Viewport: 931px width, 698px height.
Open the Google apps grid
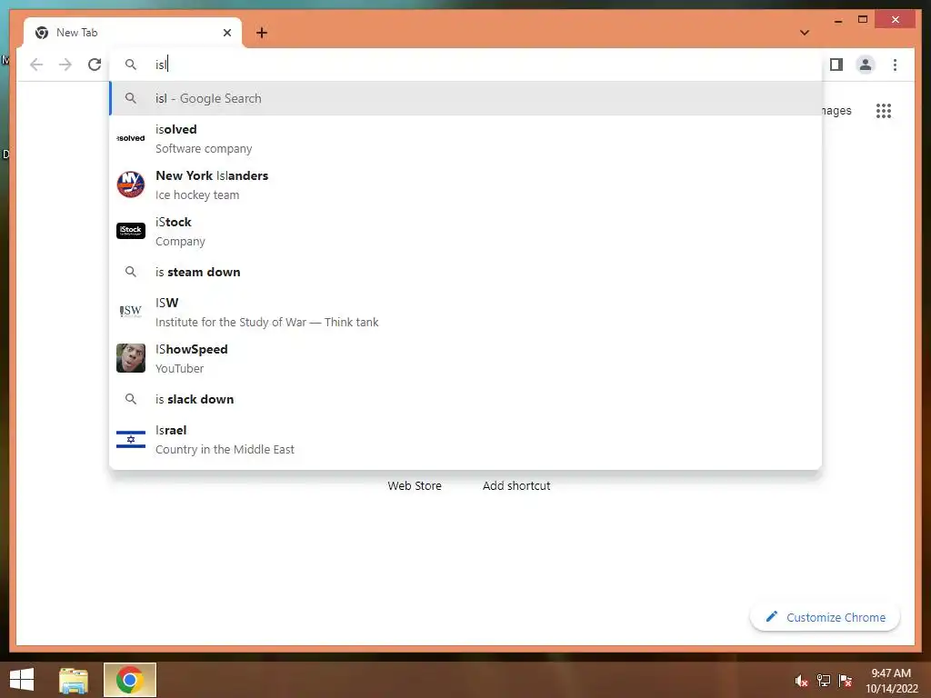pos(884,111)
